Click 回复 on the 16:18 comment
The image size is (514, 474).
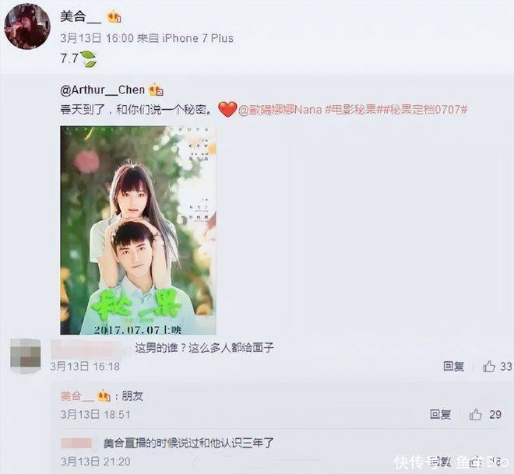454,367
